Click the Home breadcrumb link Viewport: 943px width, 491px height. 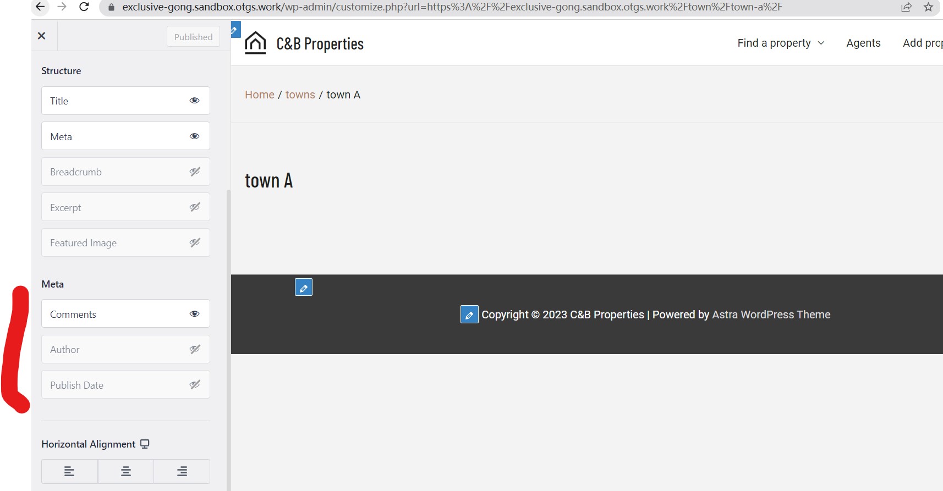coord(260,95)
